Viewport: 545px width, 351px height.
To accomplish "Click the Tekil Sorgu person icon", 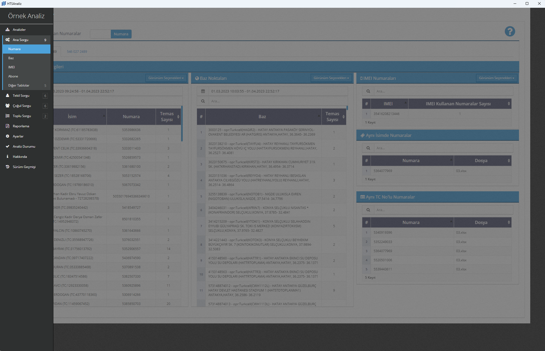I will pos(8,96).
